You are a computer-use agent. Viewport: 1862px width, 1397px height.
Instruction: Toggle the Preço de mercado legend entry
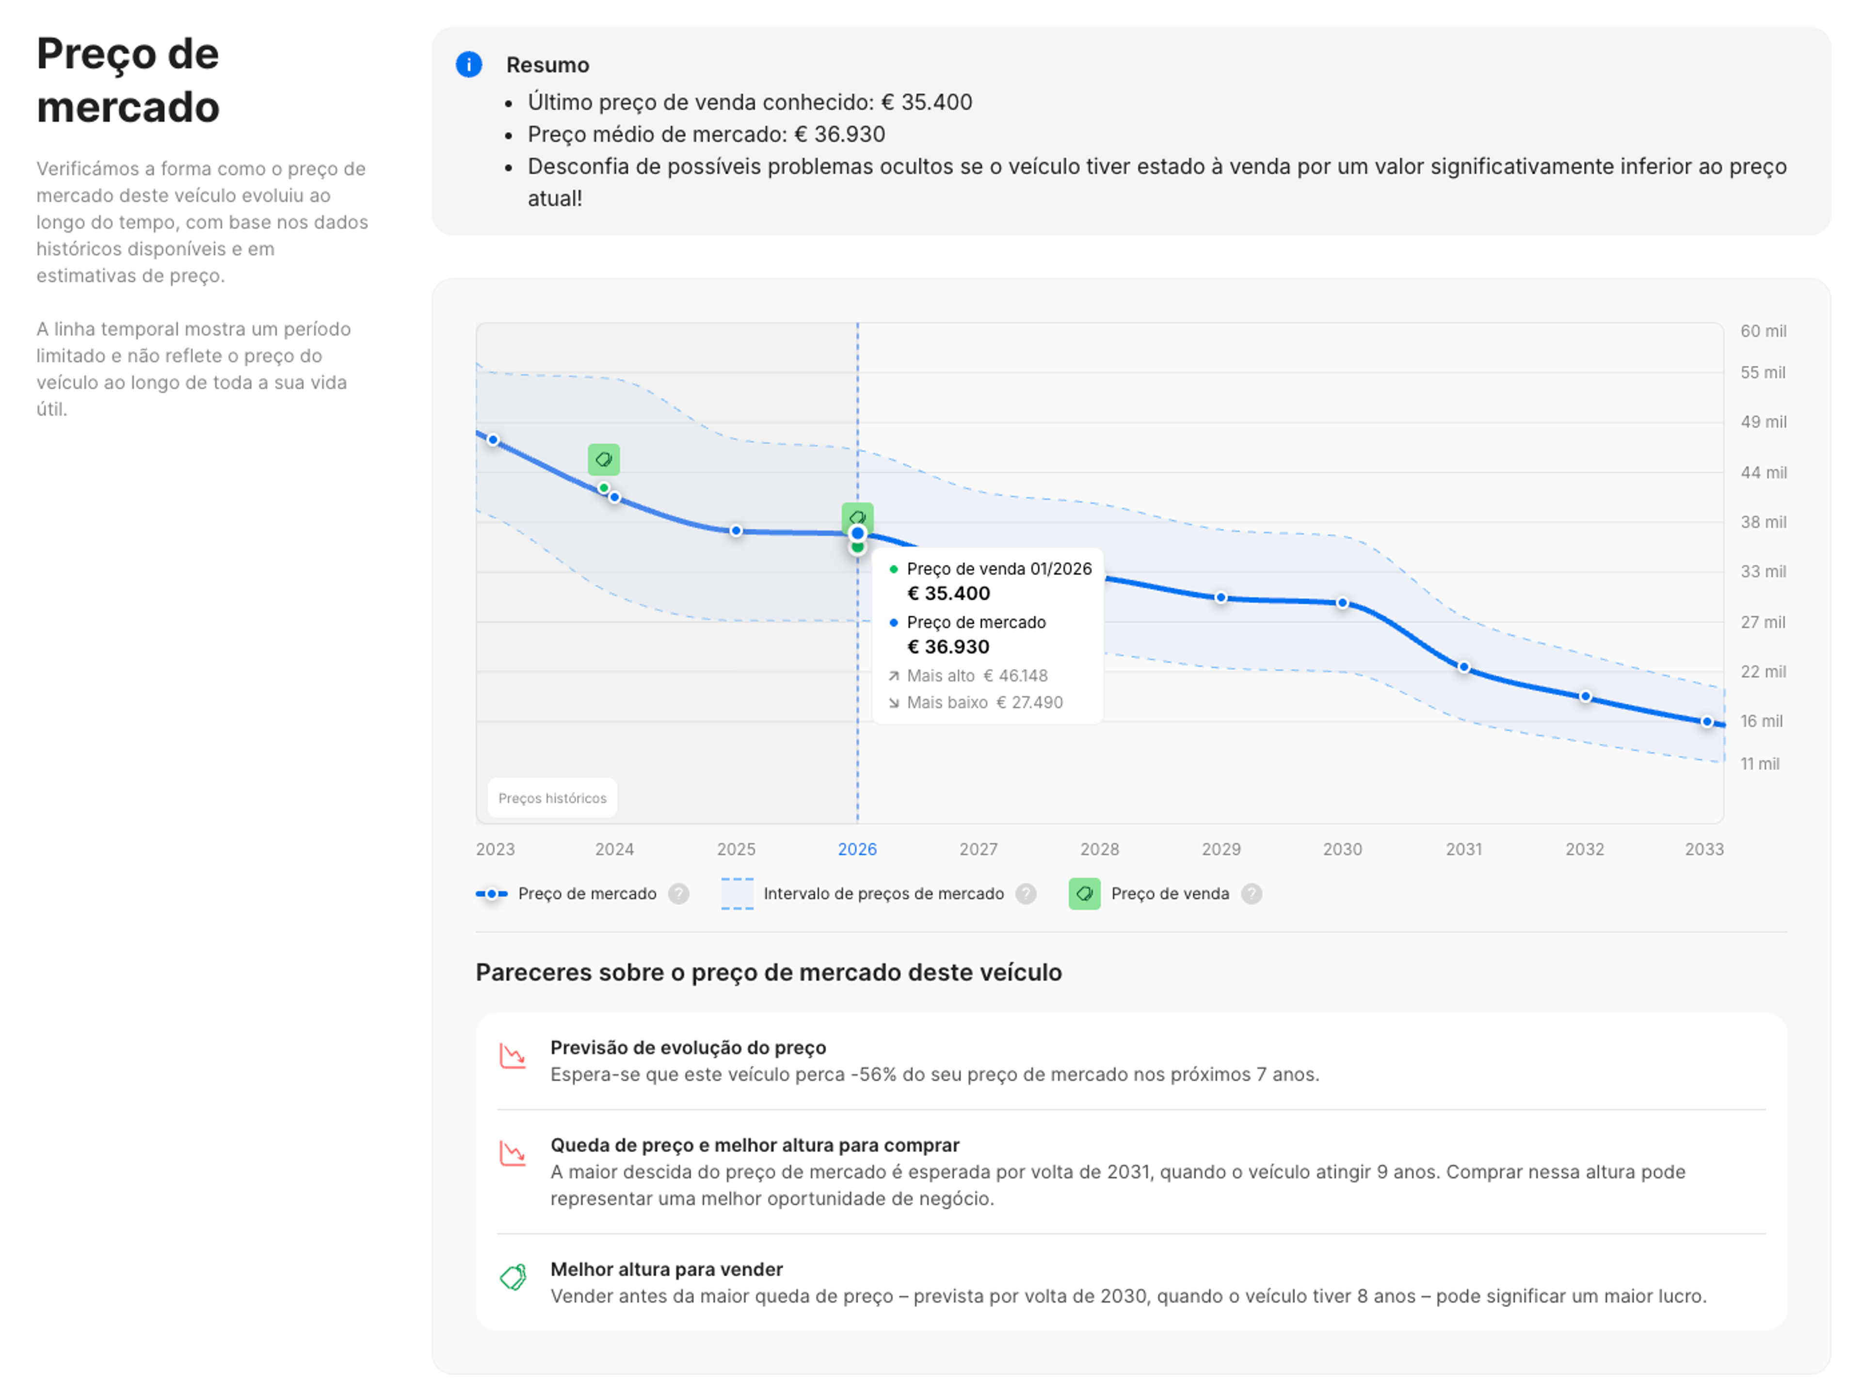click(x=587, y=894)
